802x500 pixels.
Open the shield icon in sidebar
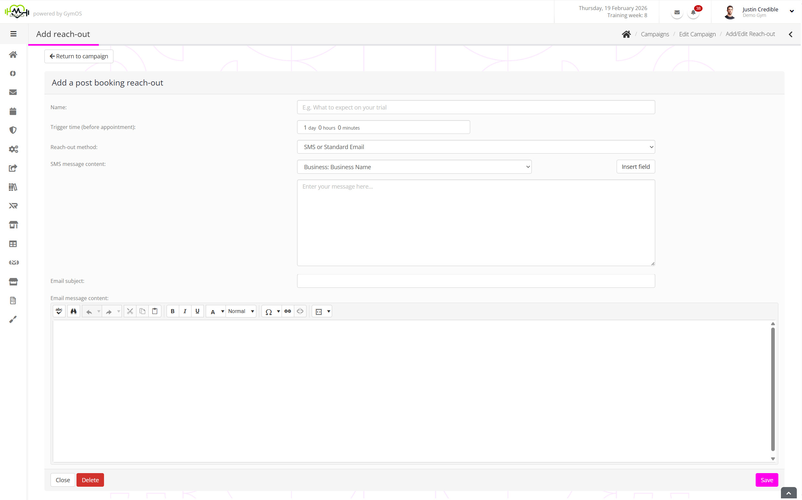(13, 130)
